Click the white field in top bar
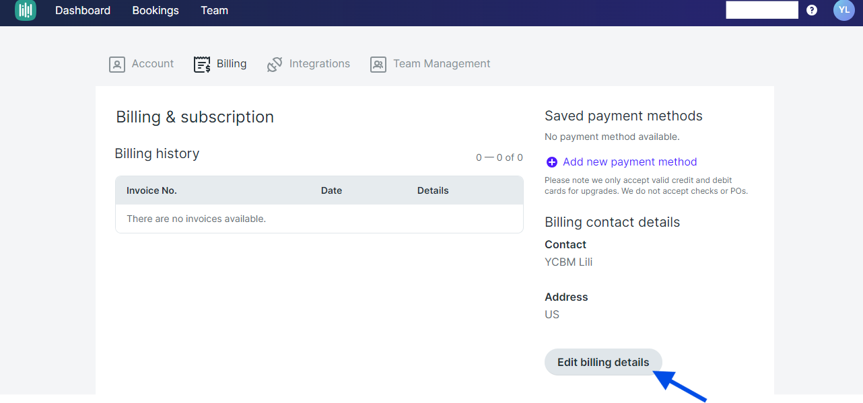This screenshot has width=863, height=403. coord(762,10)
